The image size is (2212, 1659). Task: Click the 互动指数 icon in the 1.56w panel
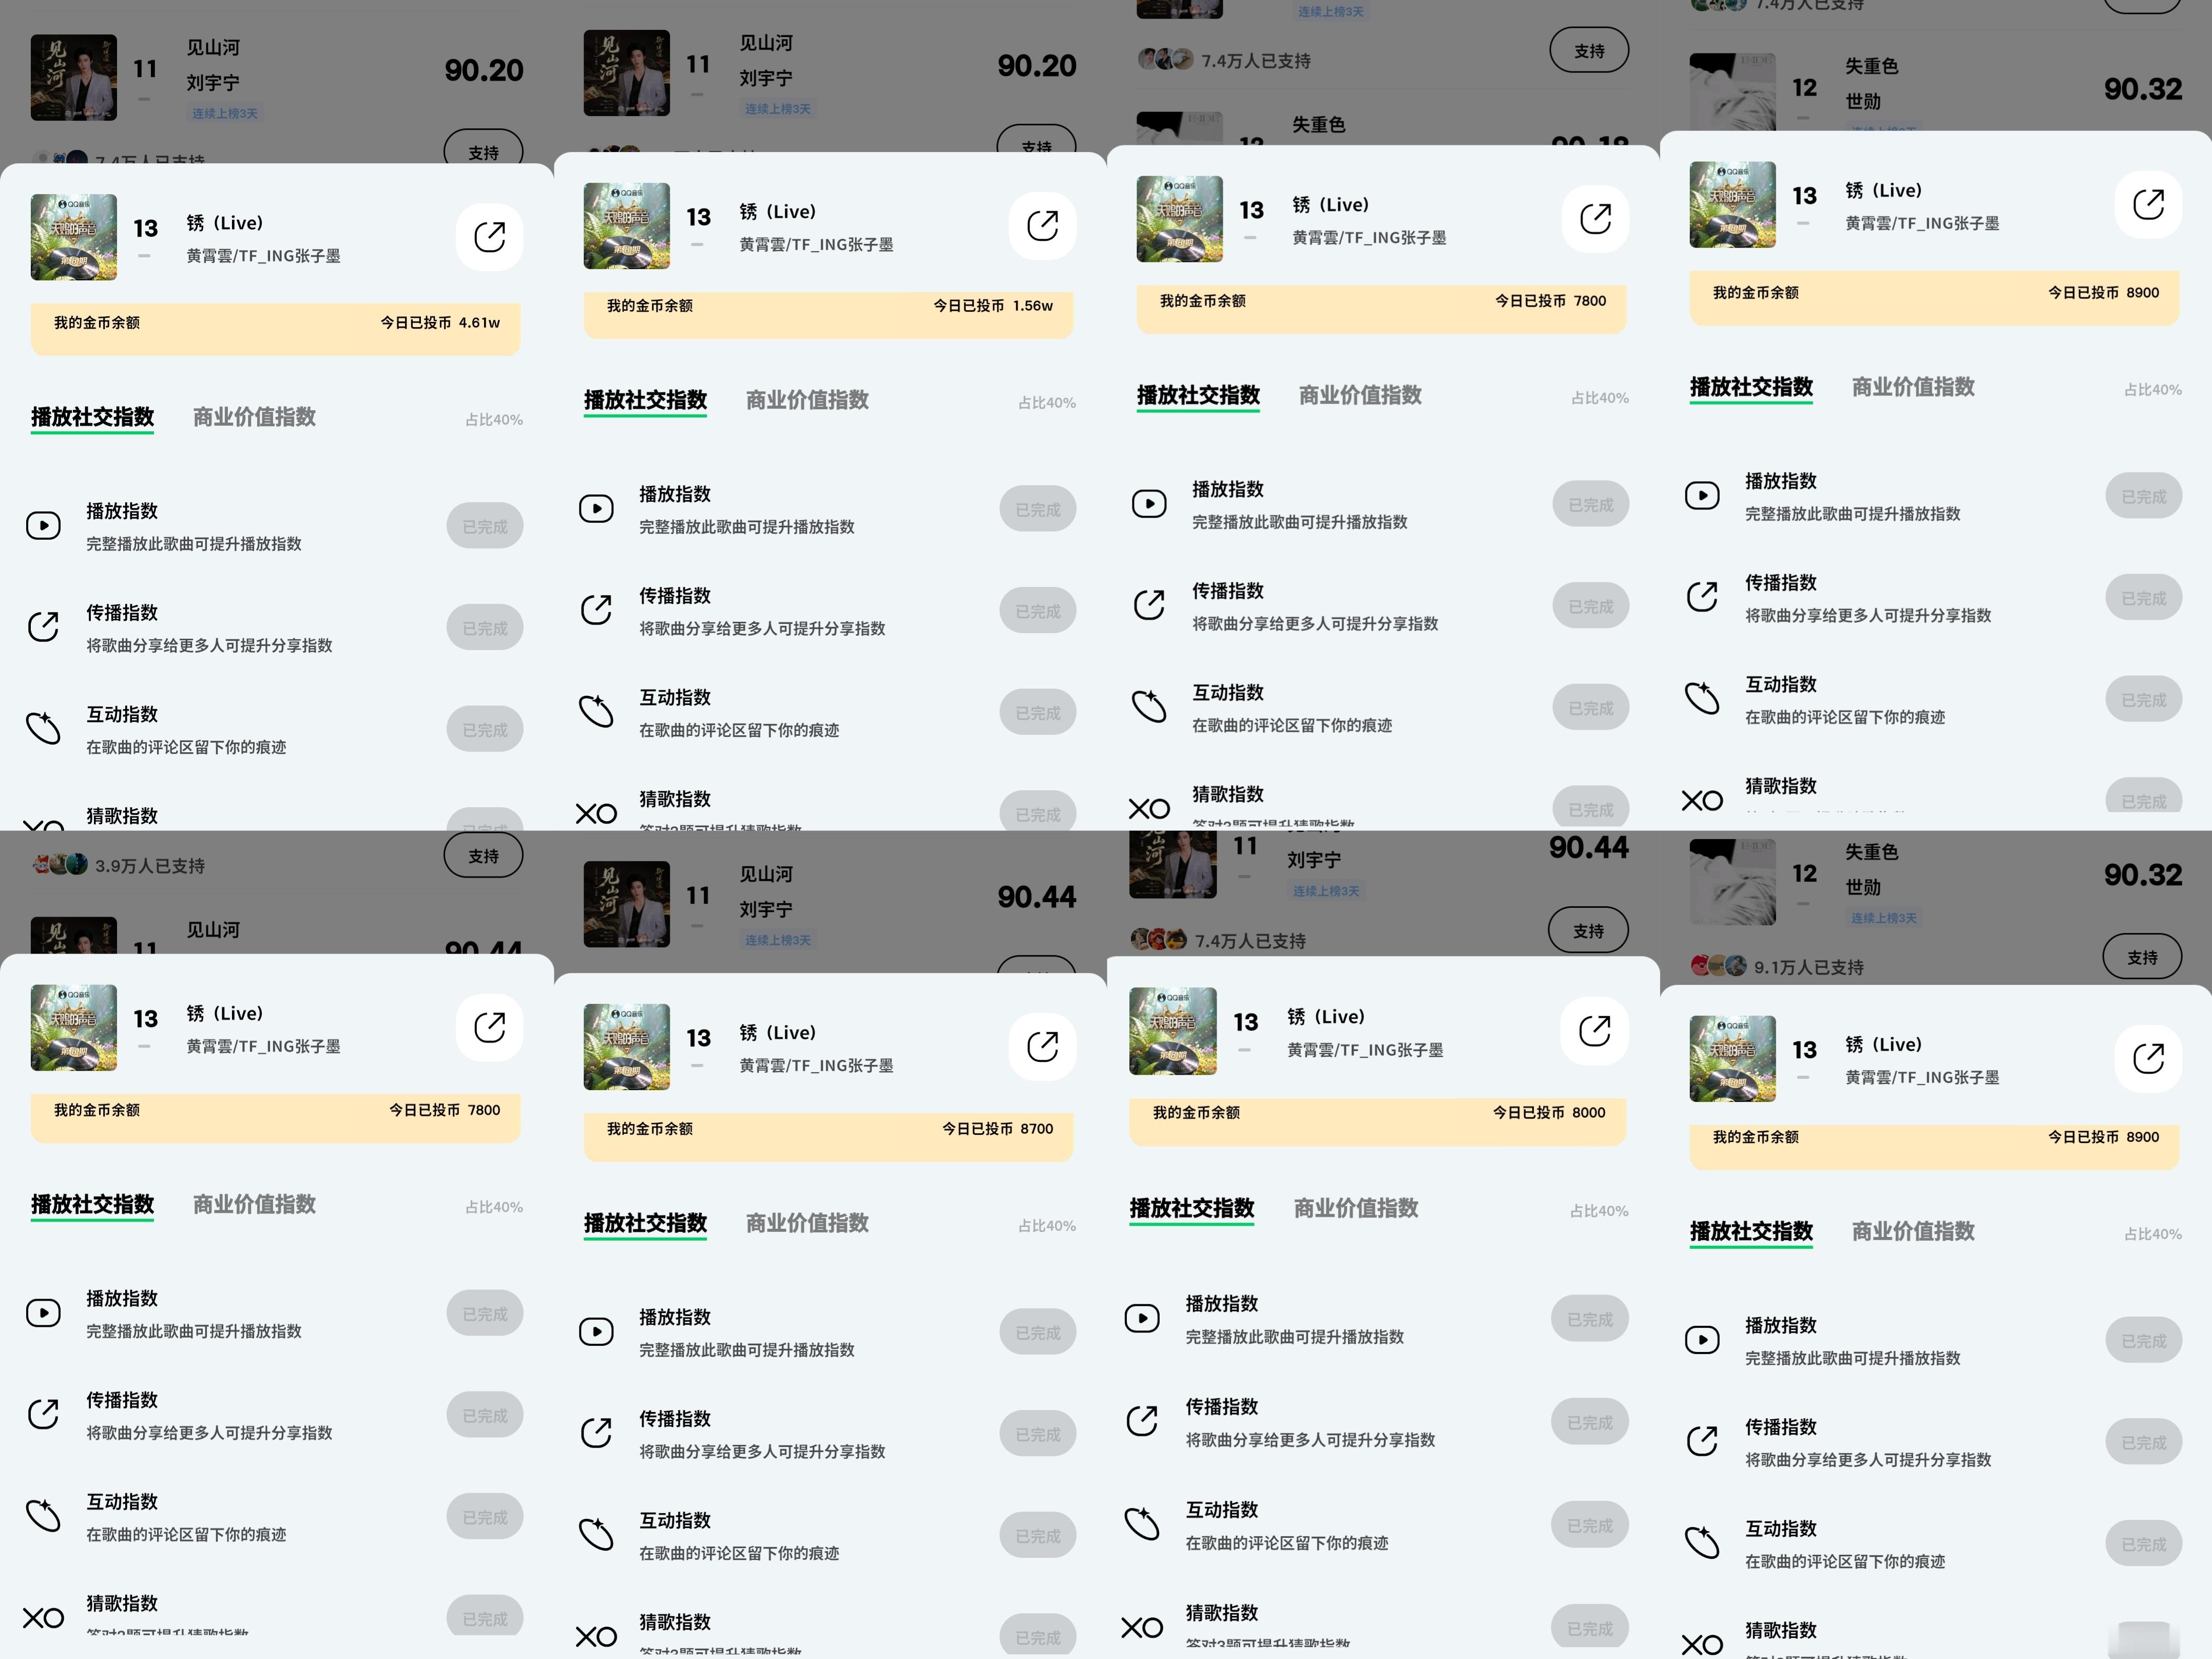pos(596,711)
